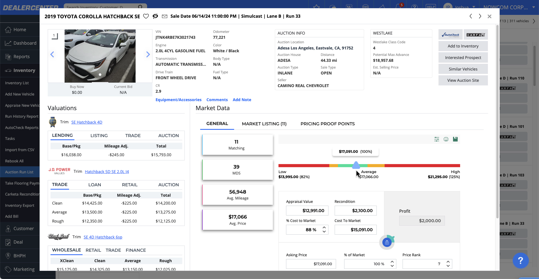The width and height of the screenshot is (539, 279).
Task: Click the Recondition amount field
Action: [355, 210]
